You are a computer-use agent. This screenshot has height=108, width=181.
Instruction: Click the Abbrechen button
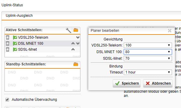click(x=158, y=83)
